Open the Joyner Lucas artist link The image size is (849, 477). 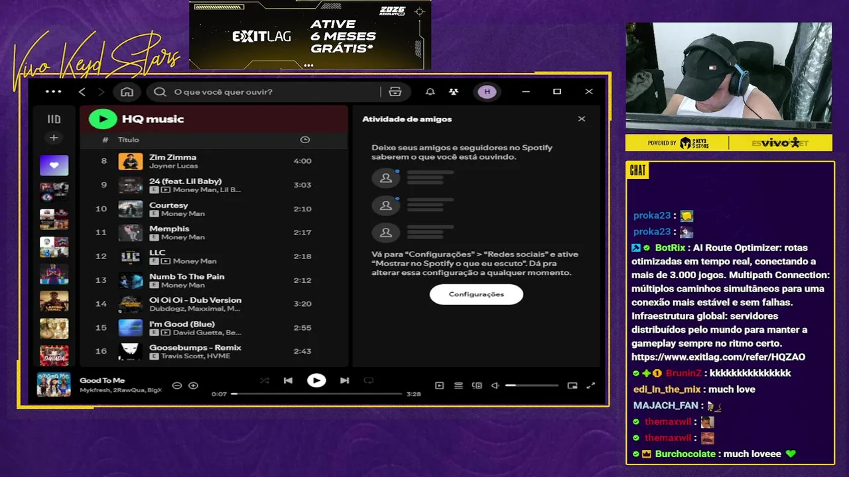(x=174, y=166)
